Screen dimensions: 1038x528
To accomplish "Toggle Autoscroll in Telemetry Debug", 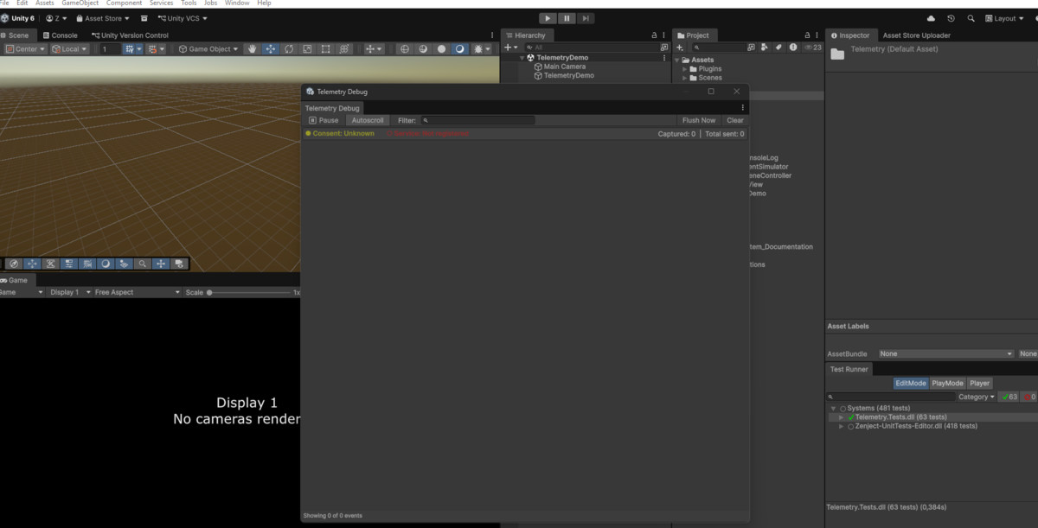I will click(368, 120).
